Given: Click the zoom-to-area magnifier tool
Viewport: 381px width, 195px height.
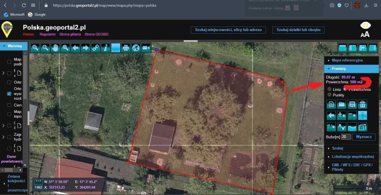Looking at the screenshot, I should point(65,48).
